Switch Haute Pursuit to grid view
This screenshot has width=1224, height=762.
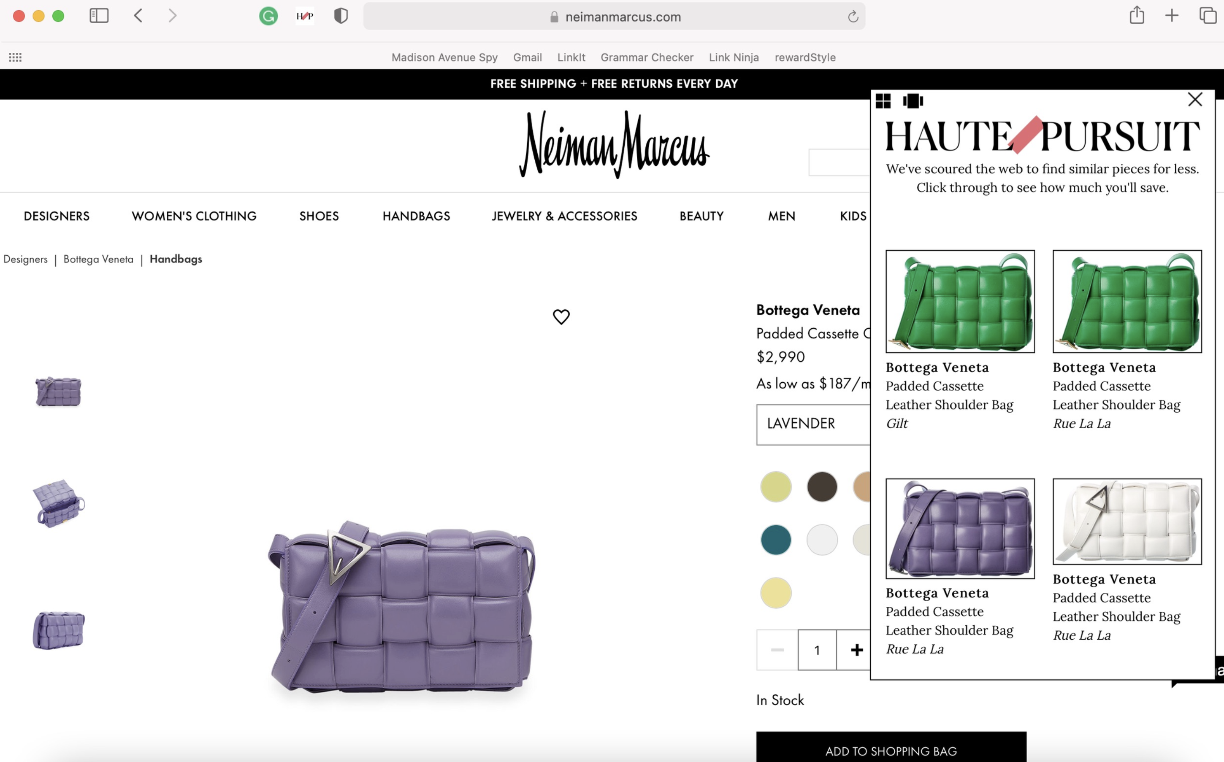pos(883,101)
